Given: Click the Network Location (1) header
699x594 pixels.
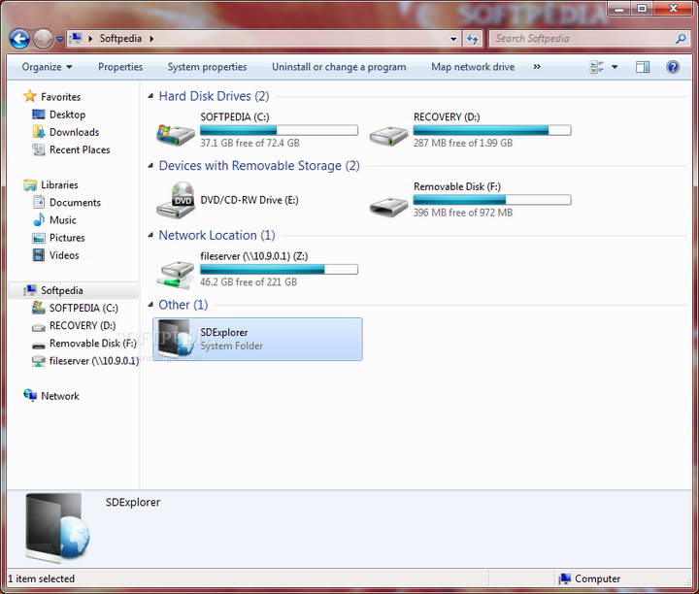Looking at the screenshot, I should point(216,235).
